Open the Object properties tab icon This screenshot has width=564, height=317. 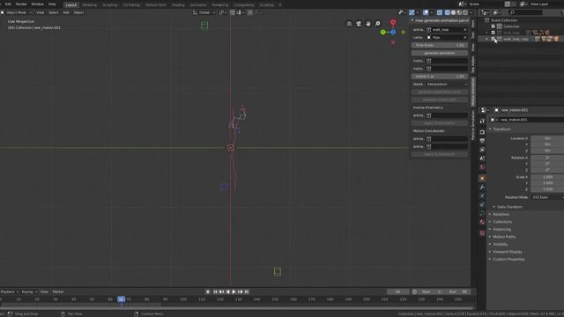(x=482, y=178)
